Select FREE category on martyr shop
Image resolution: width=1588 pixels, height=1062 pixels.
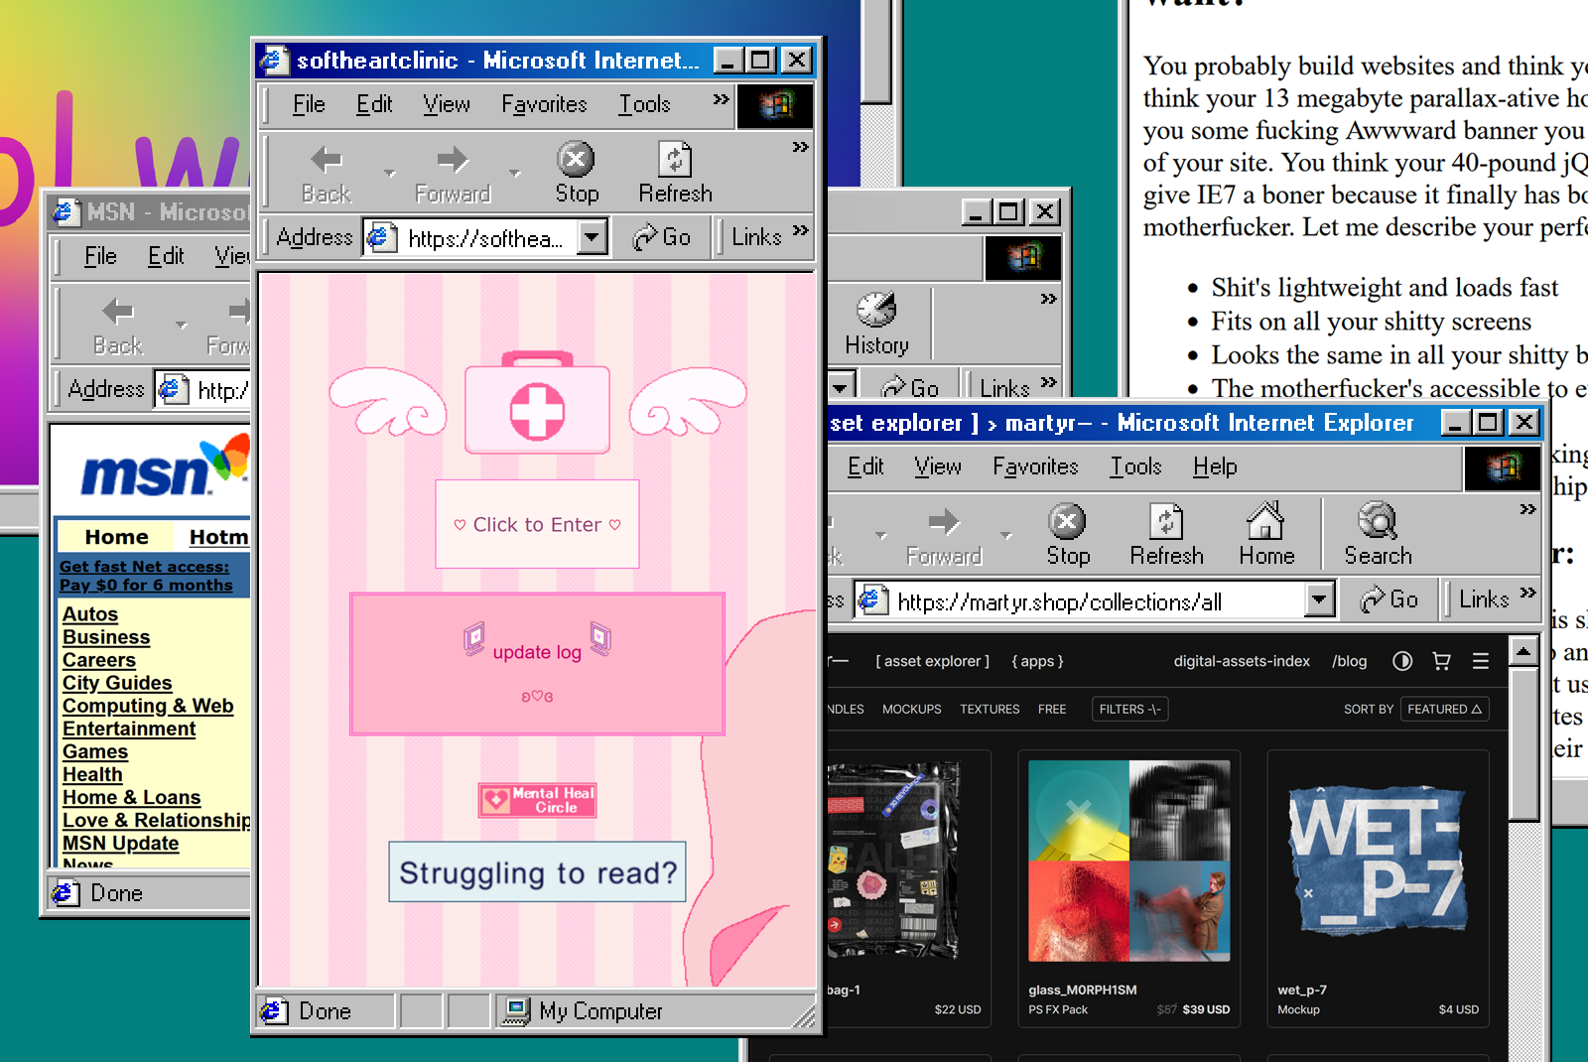pos(1052,709)
